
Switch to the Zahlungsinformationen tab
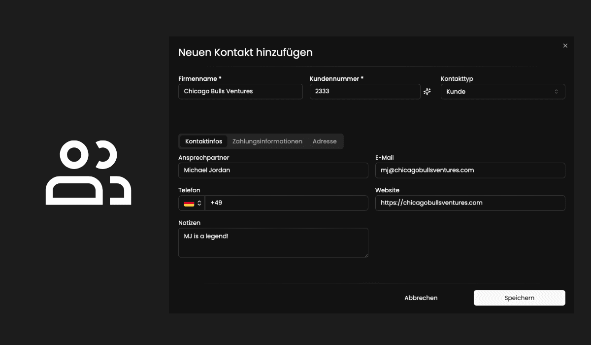tap(267, 141)
